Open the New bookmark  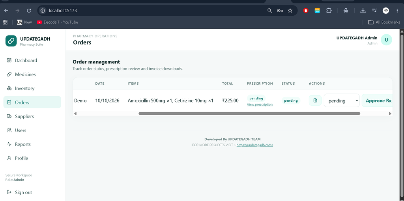pyautogui.click(x=24, y=22)
